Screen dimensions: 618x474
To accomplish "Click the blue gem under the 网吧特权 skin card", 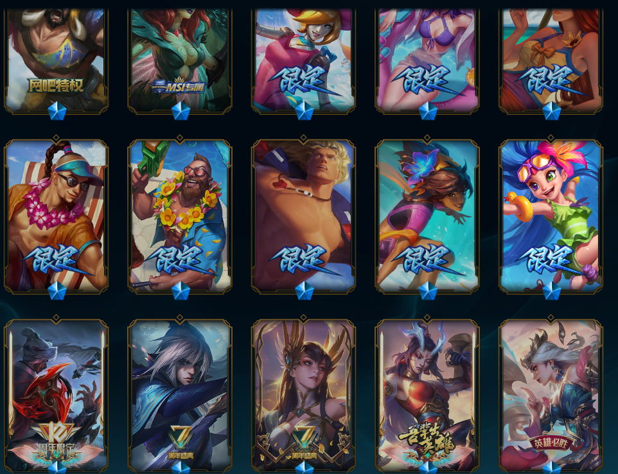I will click(57, 111).
